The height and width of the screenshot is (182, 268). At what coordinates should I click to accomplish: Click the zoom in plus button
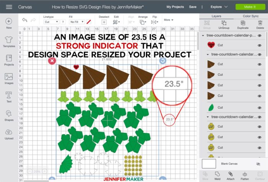click(x=44, y=171)
